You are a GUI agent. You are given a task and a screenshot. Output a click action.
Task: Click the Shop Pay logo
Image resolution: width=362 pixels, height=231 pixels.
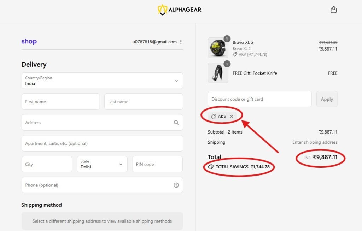[29, 42]
